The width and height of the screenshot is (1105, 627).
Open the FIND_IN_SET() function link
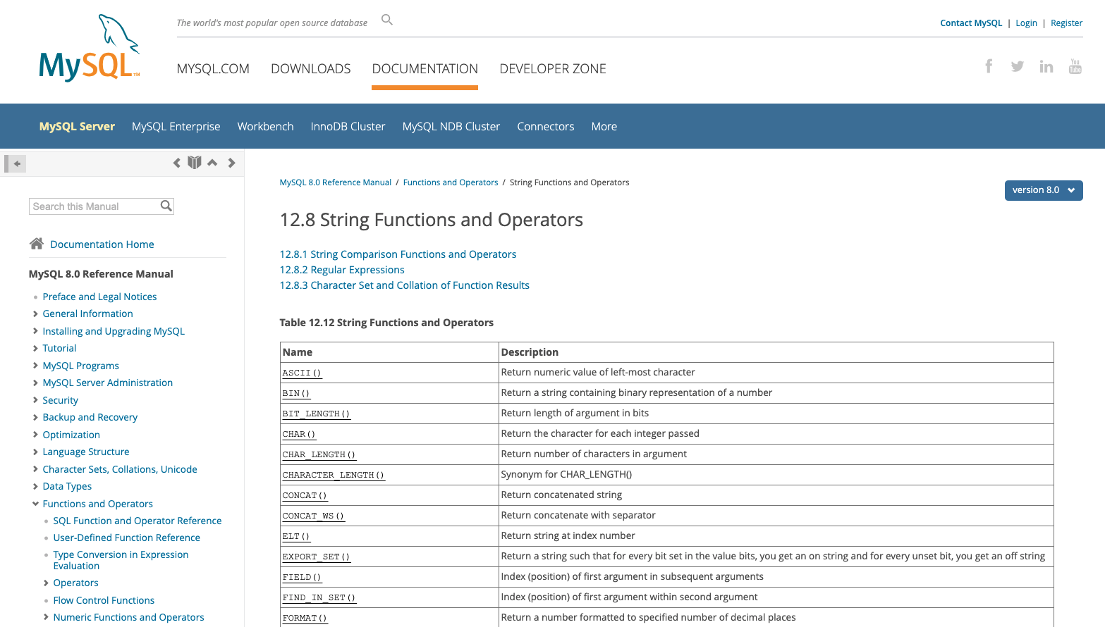click(319, 598)
